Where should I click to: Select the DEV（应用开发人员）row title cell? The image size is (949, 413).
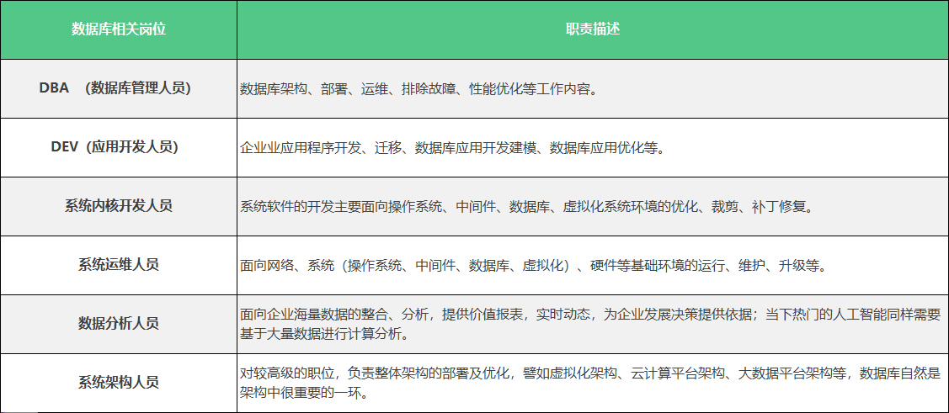click(118, 146)
